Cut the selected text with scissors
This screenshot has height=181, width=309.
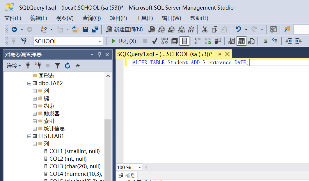[x=205, y=30]
